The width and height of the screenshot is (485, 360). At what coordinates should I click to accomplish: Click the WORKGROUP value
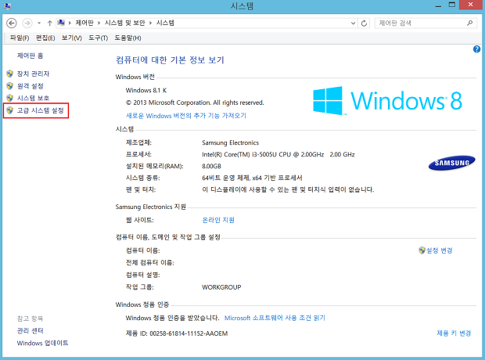221,287
